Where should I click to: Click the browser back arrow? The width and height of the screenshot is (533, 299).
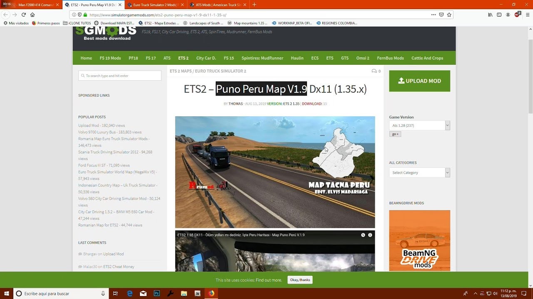click(5, 15)
